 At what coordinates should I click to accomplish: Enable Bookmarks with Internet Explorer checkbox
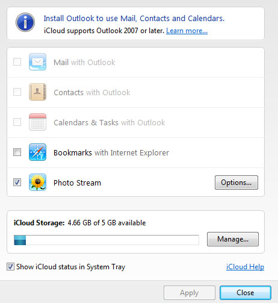tap(17, 152)
